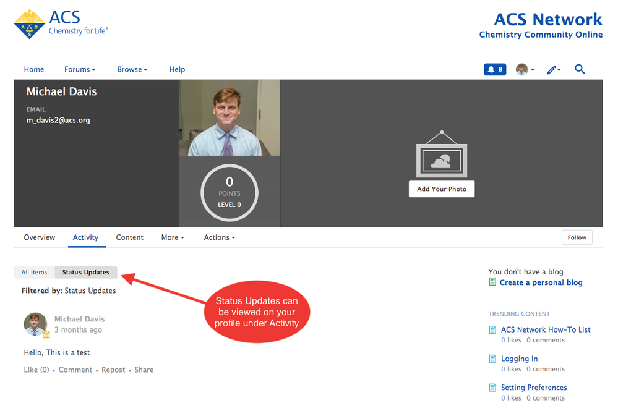Click the Add Your Photo button
Screen dimensions: 618x416
pos(441,189)
